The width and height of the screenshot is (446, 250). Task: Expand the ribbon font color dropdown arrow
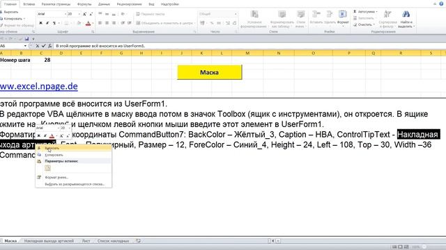click(93, 23)
